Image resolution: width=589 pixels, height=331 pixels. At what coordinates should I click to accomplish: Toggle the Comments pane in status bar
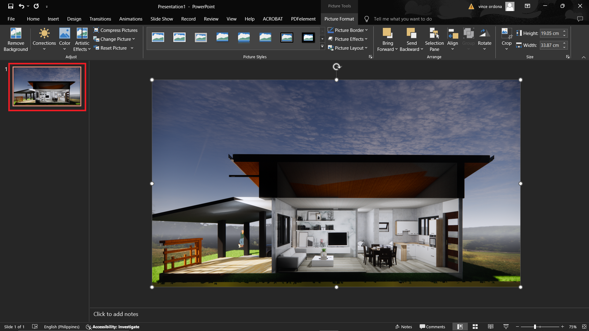pyautogui.click(x=432, y=327)
